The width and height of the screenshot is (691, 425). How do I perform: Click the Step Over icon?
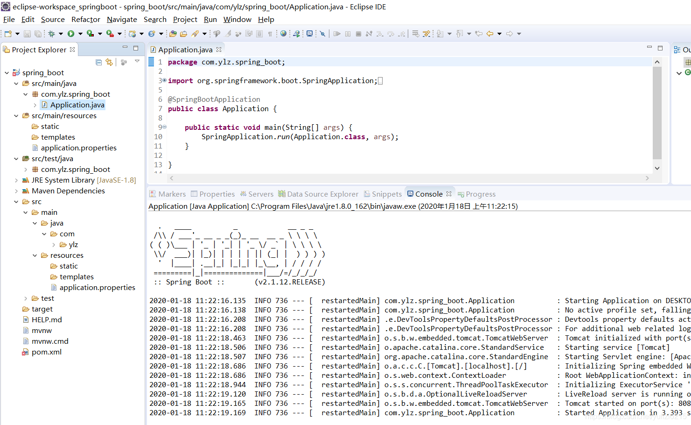click(x=391, y=34)
